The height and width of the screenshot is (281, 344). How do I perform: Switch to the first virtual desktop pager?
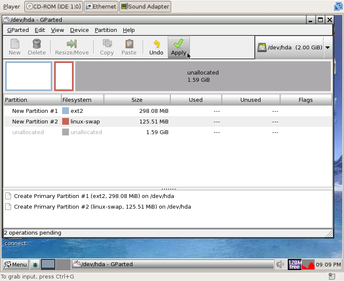(48, 264)
